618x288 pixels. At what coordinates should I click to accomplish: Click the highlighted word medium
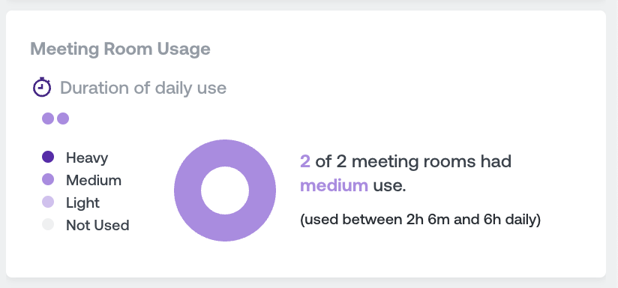(x=334, y=185)
